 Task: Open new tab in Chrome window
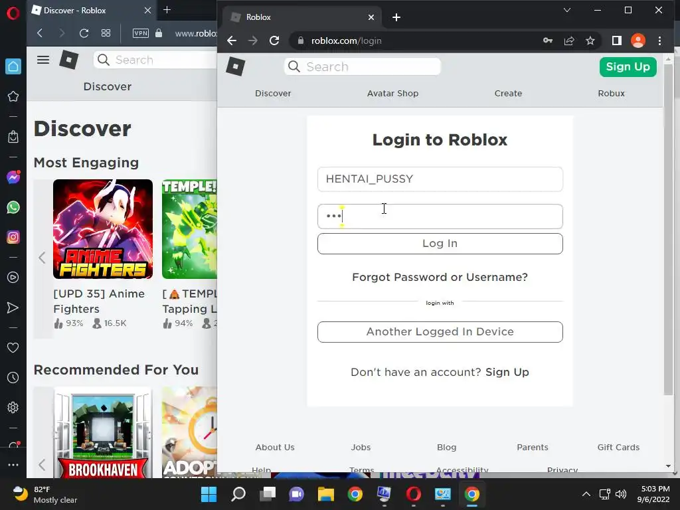point(396,17)
